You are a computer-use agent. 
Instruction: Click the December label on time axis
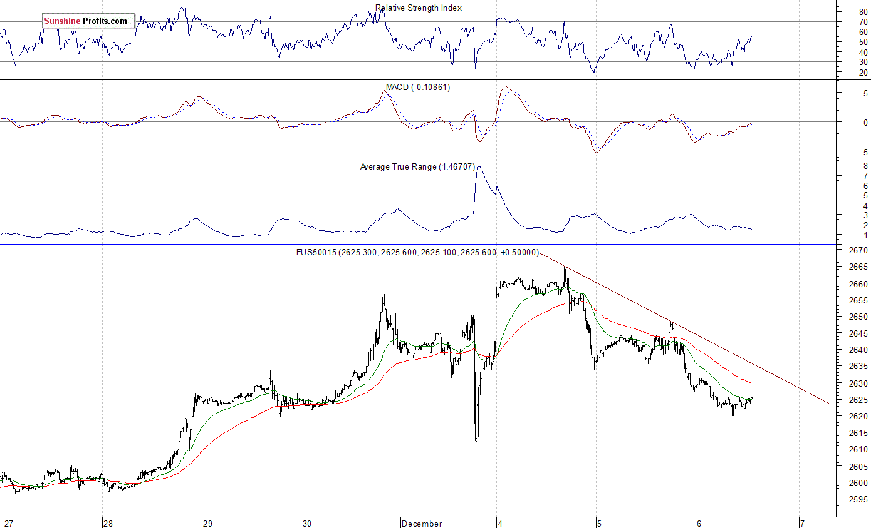tap(422, 524)
